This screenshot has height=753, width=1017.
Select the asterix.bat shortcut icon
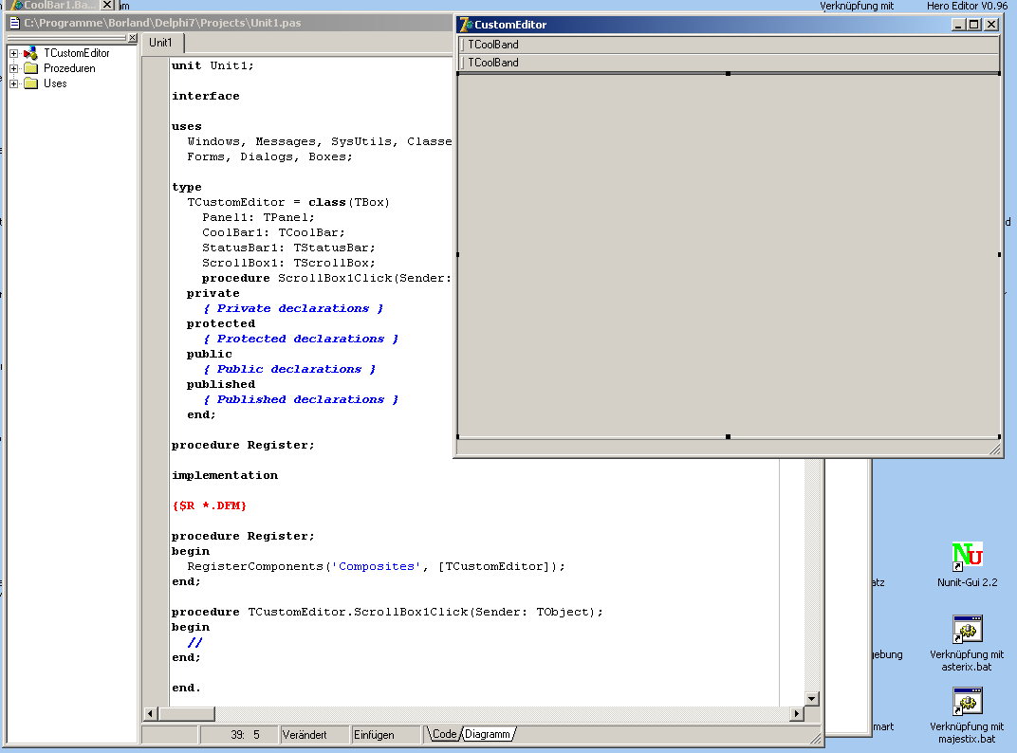[x=967, y=629]
